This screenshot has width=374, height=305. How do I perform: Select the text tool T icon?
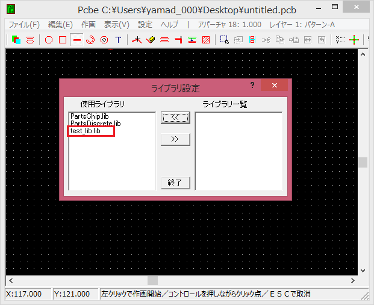coord(118,40)
